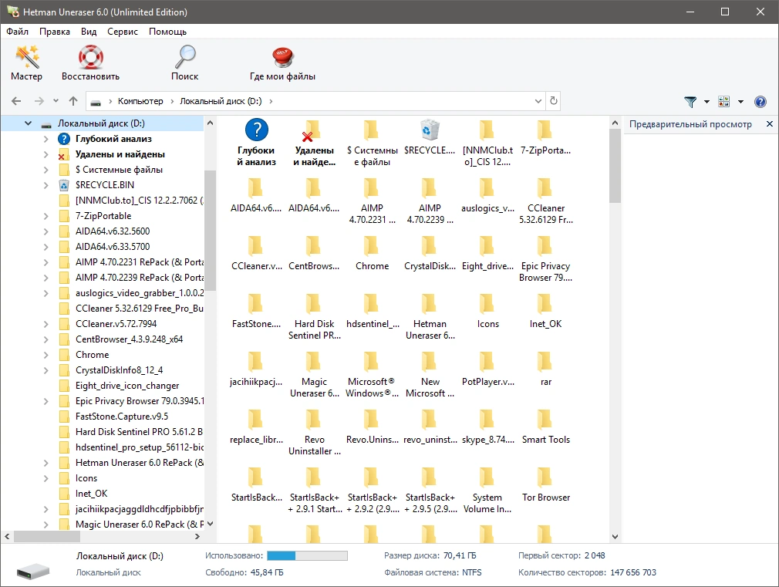Launch the Мастер wizard tool
The width and height of the screenshot is (779, 587).
click(x=26, y=62)
